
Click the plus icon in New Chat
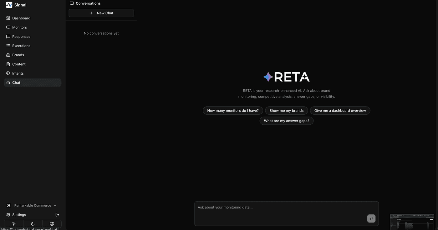[91, 13]
